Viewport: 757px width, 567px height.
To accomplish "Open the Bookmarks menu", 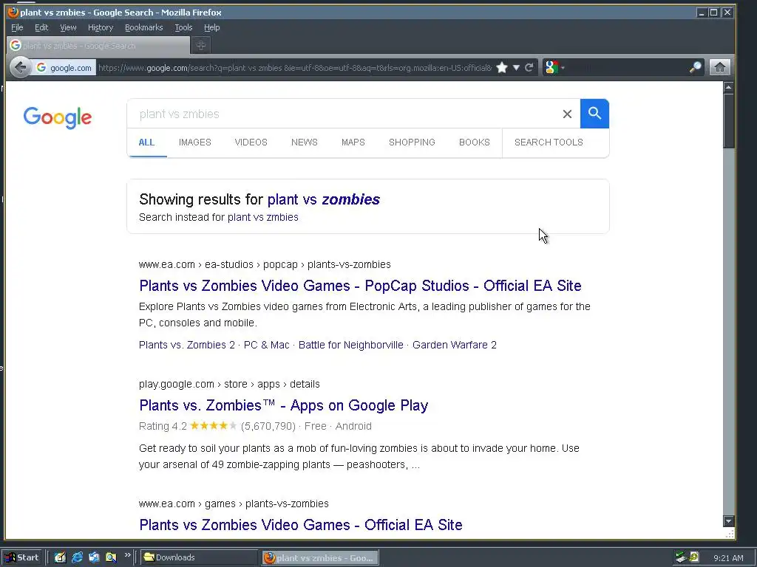I will (x=144, y=27).
